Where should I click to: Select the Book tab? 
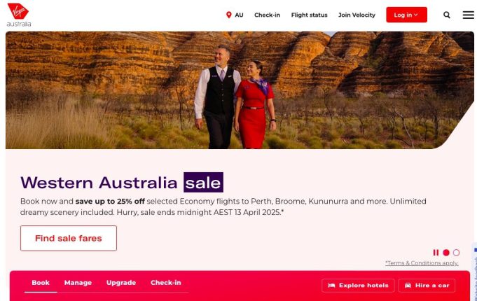point(41,283)
